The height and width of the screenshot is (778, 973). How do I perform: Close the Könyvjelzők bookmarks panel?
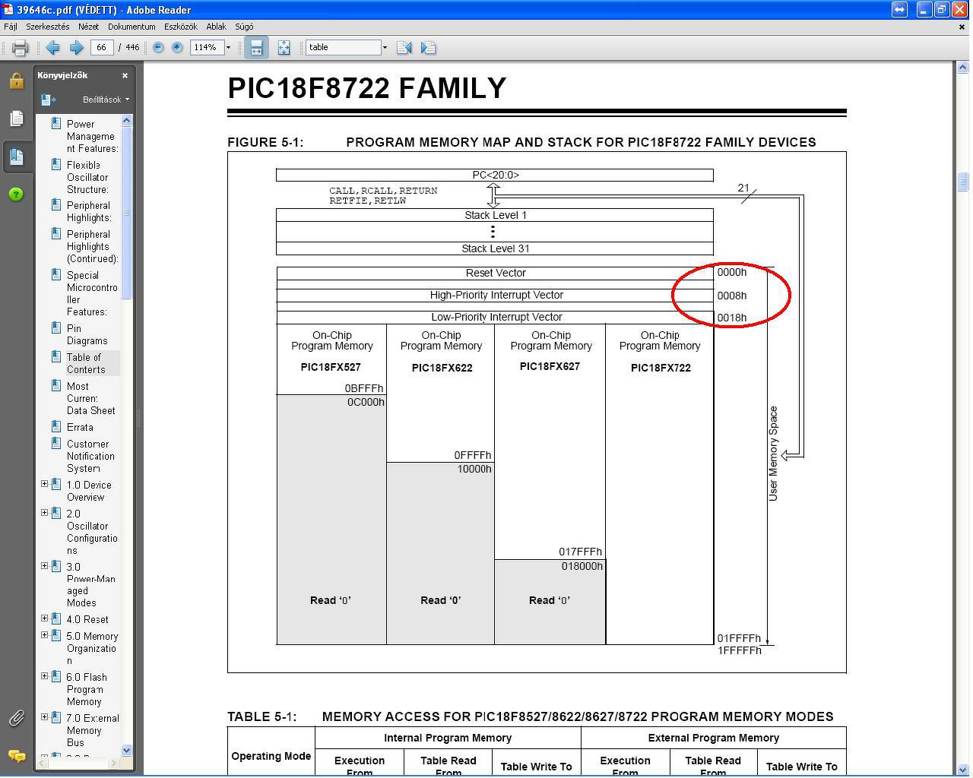[x=125, y=75]
